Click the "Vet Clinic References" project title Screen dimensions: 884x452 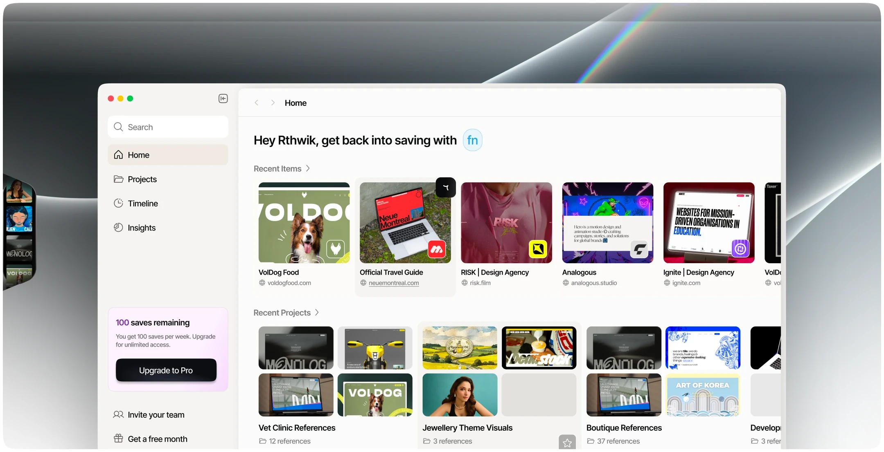297,428
